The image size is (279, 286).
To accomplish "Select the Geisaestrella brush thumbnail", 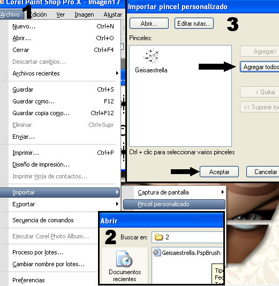I will [x=151, y=56].
